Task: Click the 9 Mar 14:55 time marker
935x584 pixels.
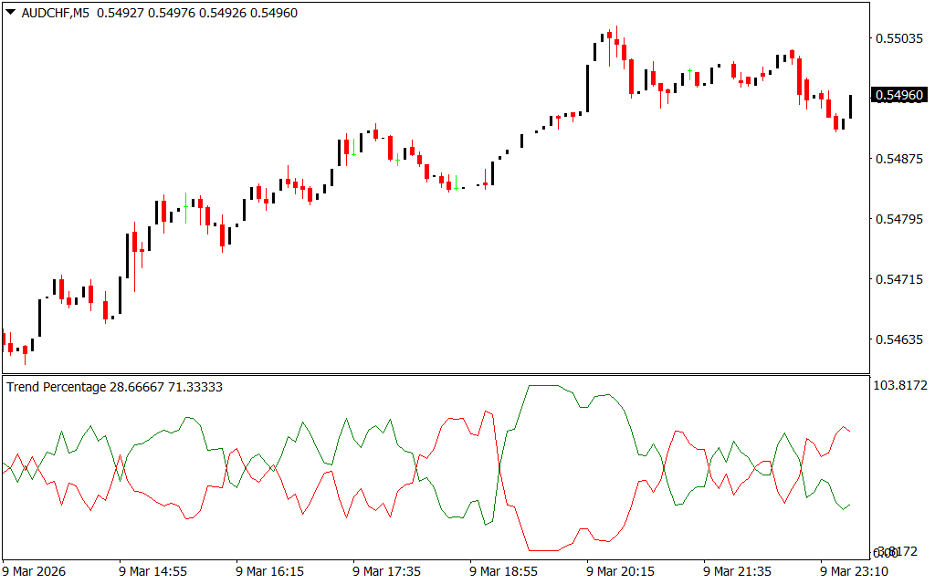Action: pyautogui.click(x=152, y=571)
